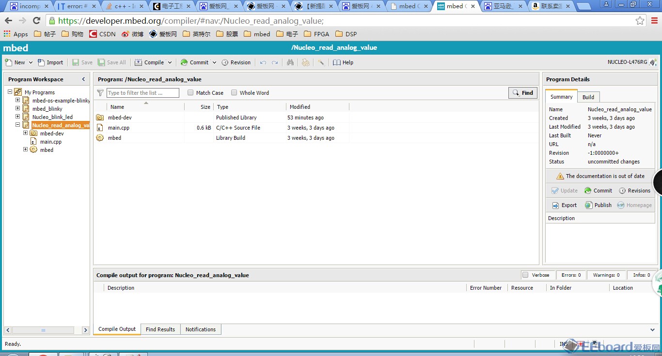Click Publish in Program Details panel

point(598,205)
